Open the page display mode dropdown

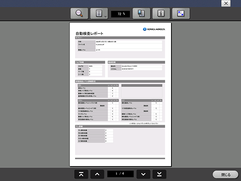[99, 14]
